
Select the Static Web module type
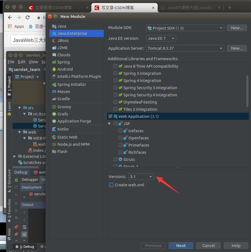[x=76, y=137]
